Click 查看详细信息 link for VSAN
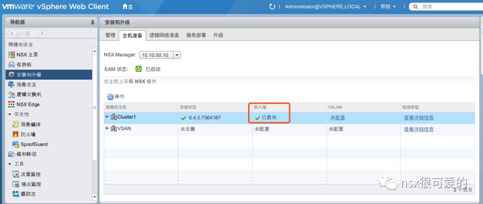Viewport: 483px width, 204px height. (x=419, y=129)
